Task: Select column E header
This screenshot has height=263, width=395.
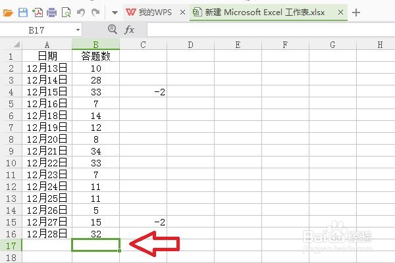Action: (238, 45)
